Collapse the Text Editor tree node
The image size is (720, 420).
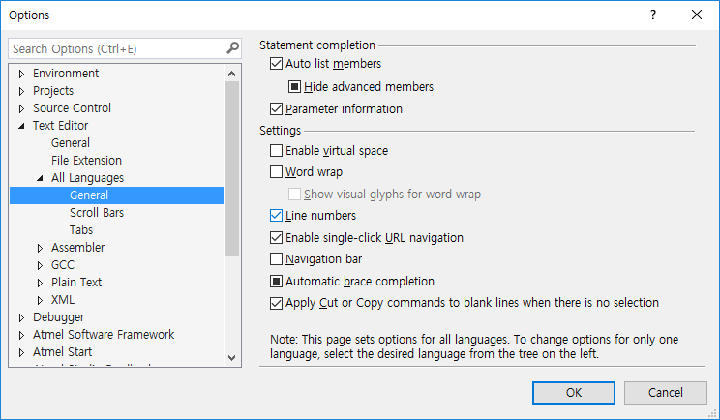22,126
